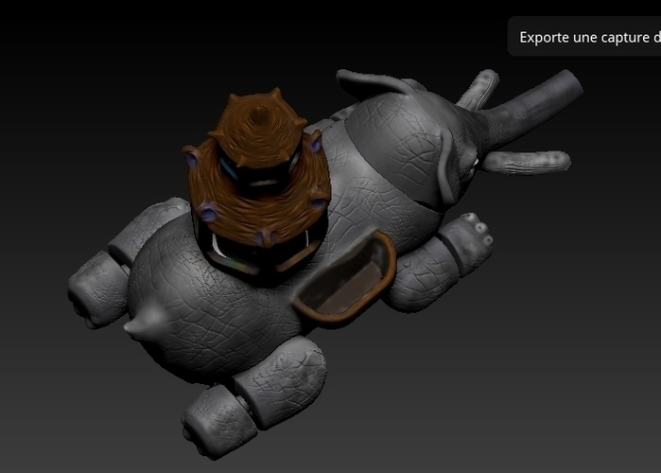Viewport: 661px width, 473px height.
Task: Click the 3D elephant model in the viewport
Action: [324, 264]
